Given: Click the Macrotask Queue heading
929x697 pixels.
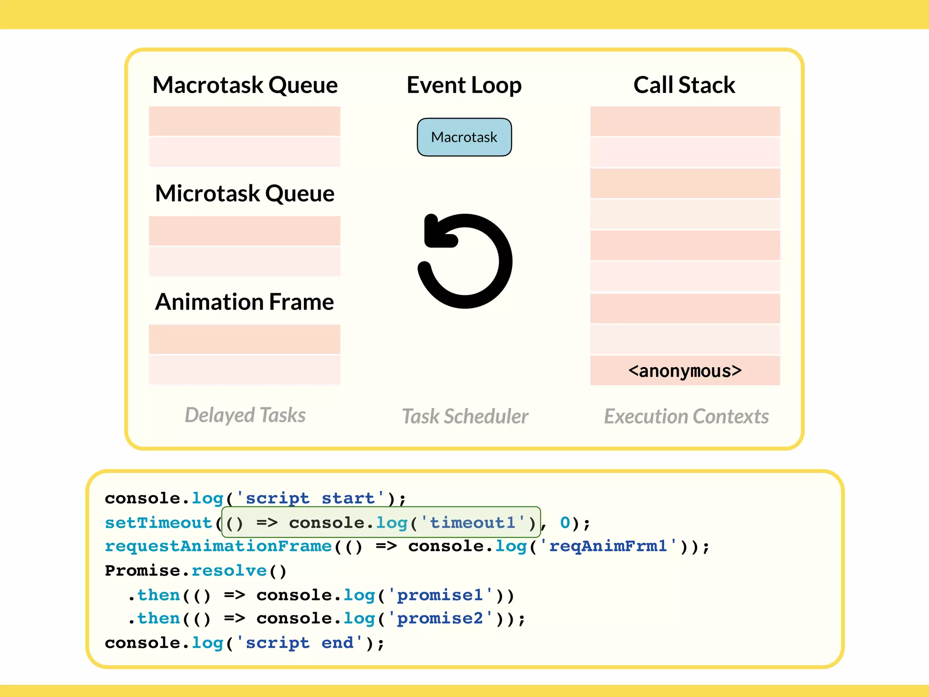Looking at the screenshot, I should [245, 85].
